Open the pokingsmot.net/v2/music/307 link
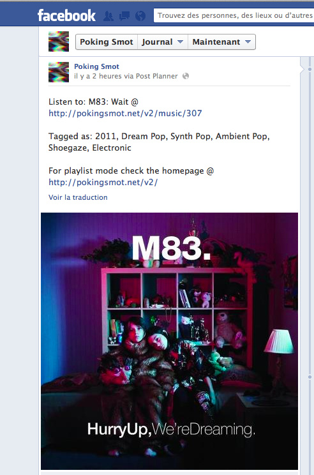The image size is (314, 475). pos(125,113)
